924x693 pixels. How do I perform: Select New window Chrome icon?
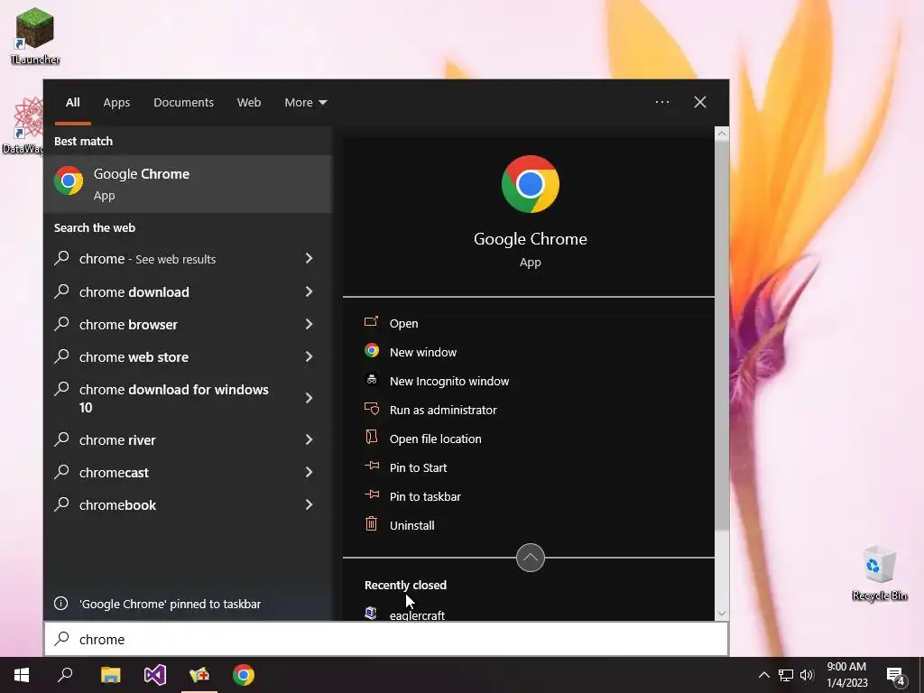pos(371,351)
